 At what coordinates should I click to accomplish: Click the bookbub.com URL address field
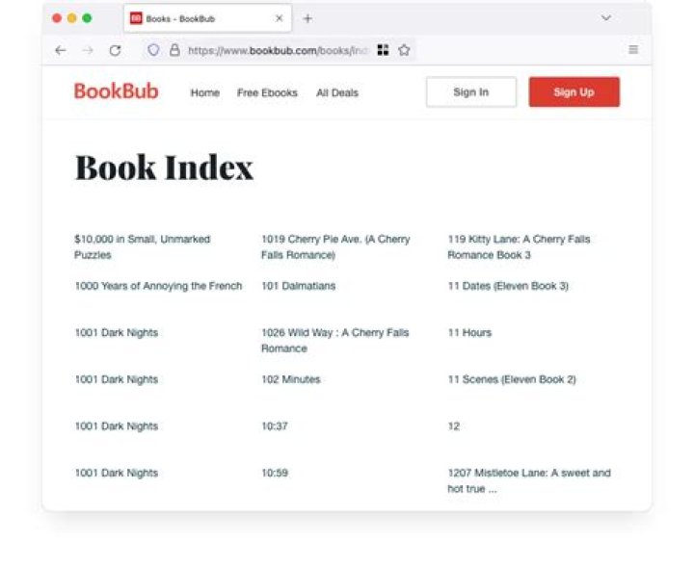(278, 50)
